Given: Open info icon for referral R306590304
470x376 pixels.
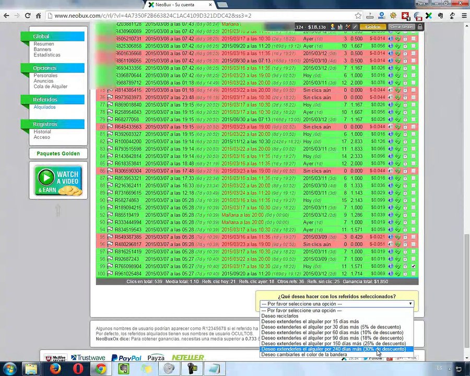Looking at the screenshot, I should [x=391, y=171].
